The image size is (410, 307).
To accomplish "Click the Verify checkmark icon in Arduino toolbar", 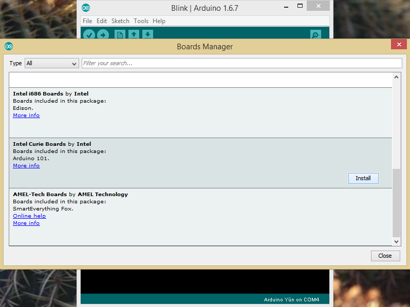I will click(89, 34).
